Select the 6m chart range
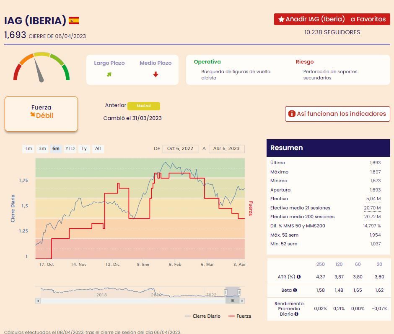Viewport: 394px width, 334px height. click(x=56, y=148)
